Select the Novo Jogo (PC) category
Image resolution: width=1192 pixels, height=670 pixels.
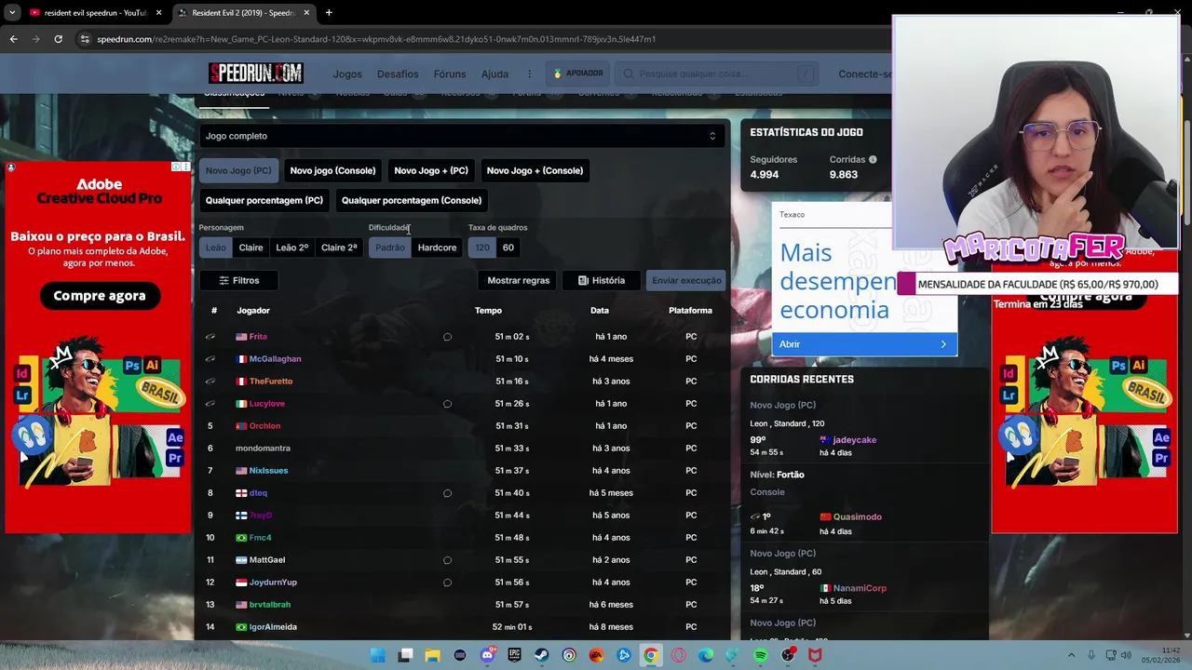[238, 170]
